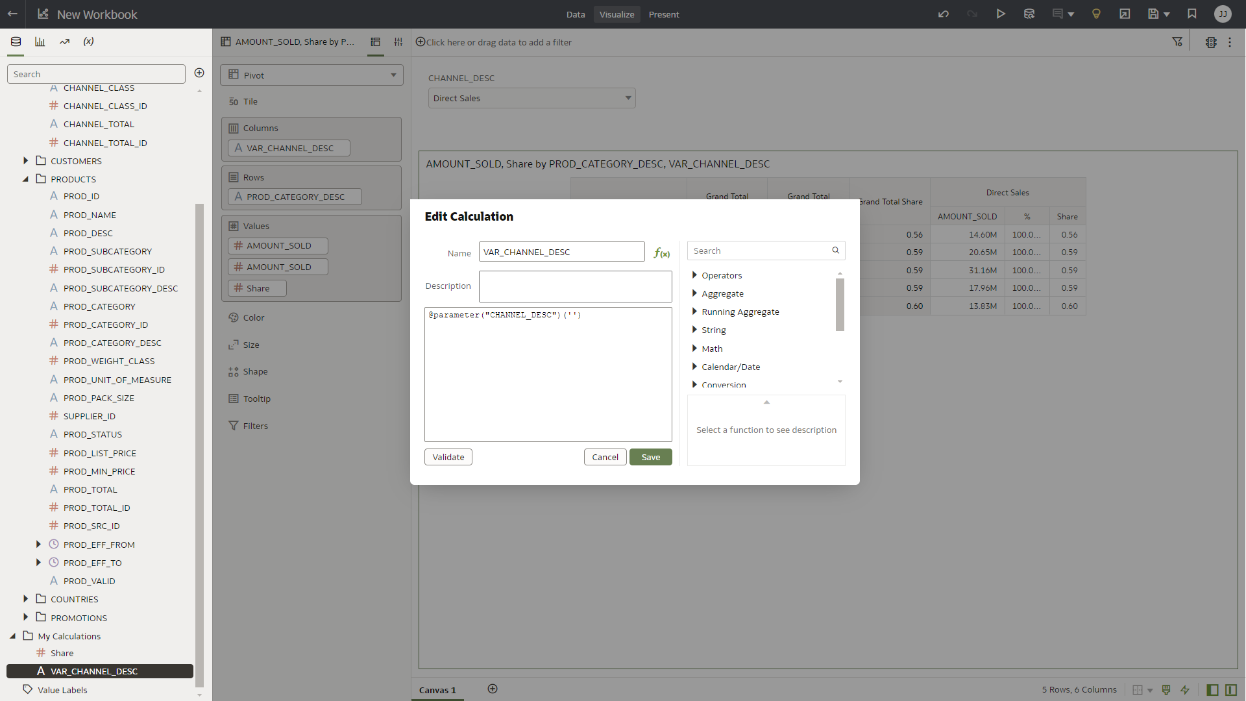Click Save in Edit Calculation dialog
The image size is (1246, 701).
point(650,457)
